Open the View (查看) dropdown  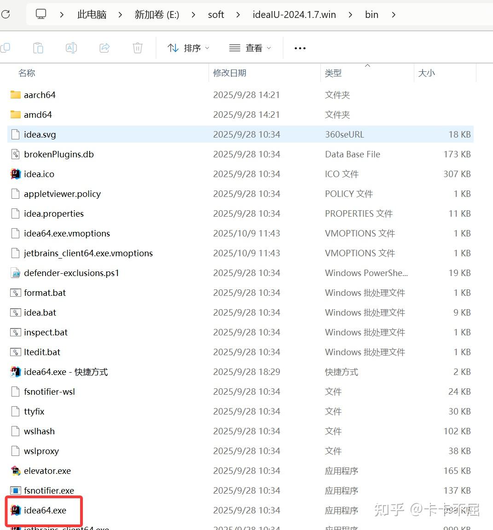pyautogui.click(x=250, y=48)
